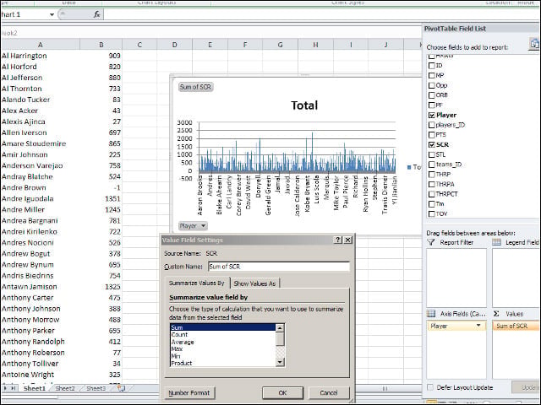The image size is (541, 405).
Task: Check the TOV field checkbox
Action: [x=432, y=213]
